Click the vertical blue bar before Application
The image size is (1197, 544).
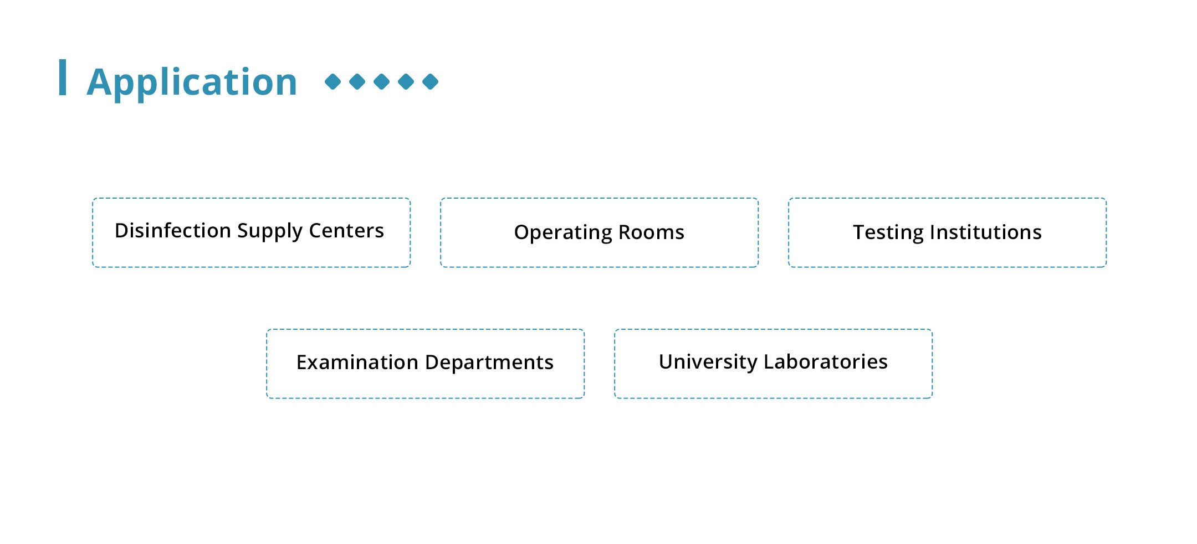pyautogui.click(x=63, y=77)
